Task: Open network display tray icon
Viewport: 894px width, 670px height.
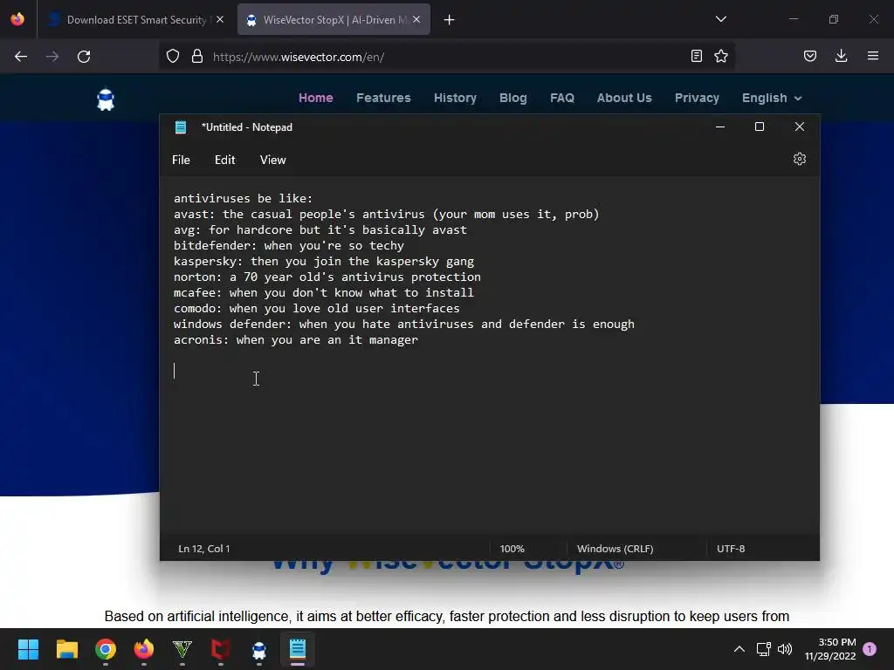Action: click(x=763, y=649)
